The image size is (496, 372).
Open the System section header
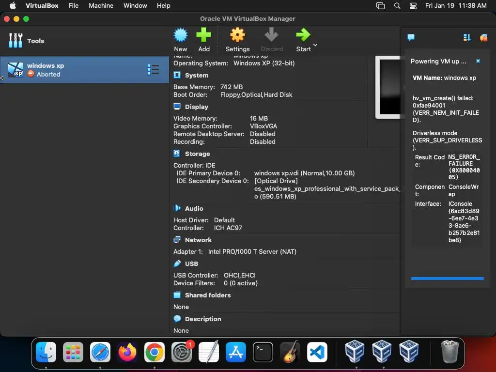(197, 75)
